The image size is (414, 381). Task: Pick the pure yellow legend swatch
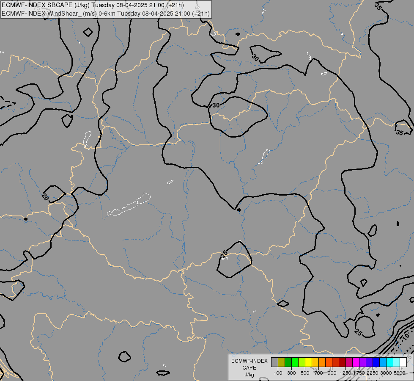click(308, 362)
